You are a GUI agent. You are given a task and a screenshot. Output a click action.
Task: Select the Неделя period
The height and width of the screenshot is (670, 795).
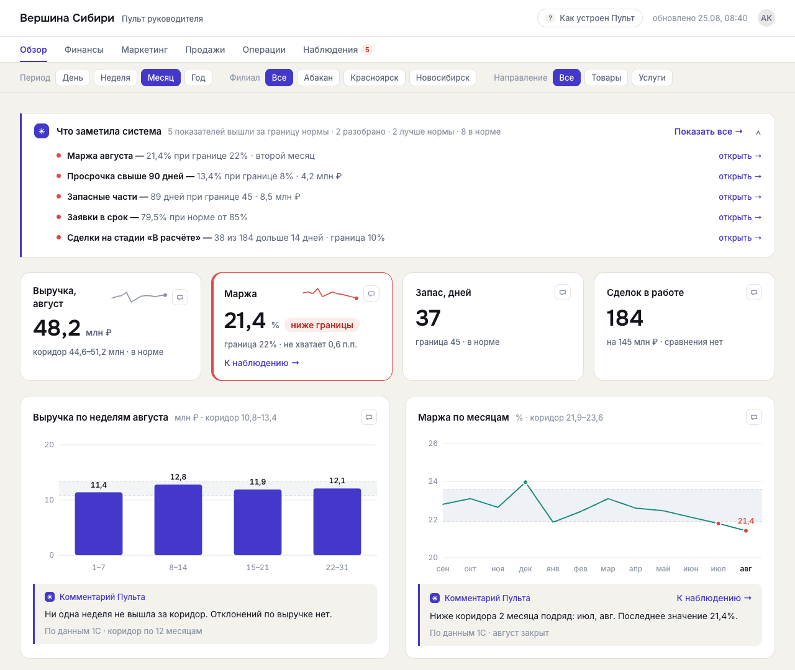(x=116, y=78)
